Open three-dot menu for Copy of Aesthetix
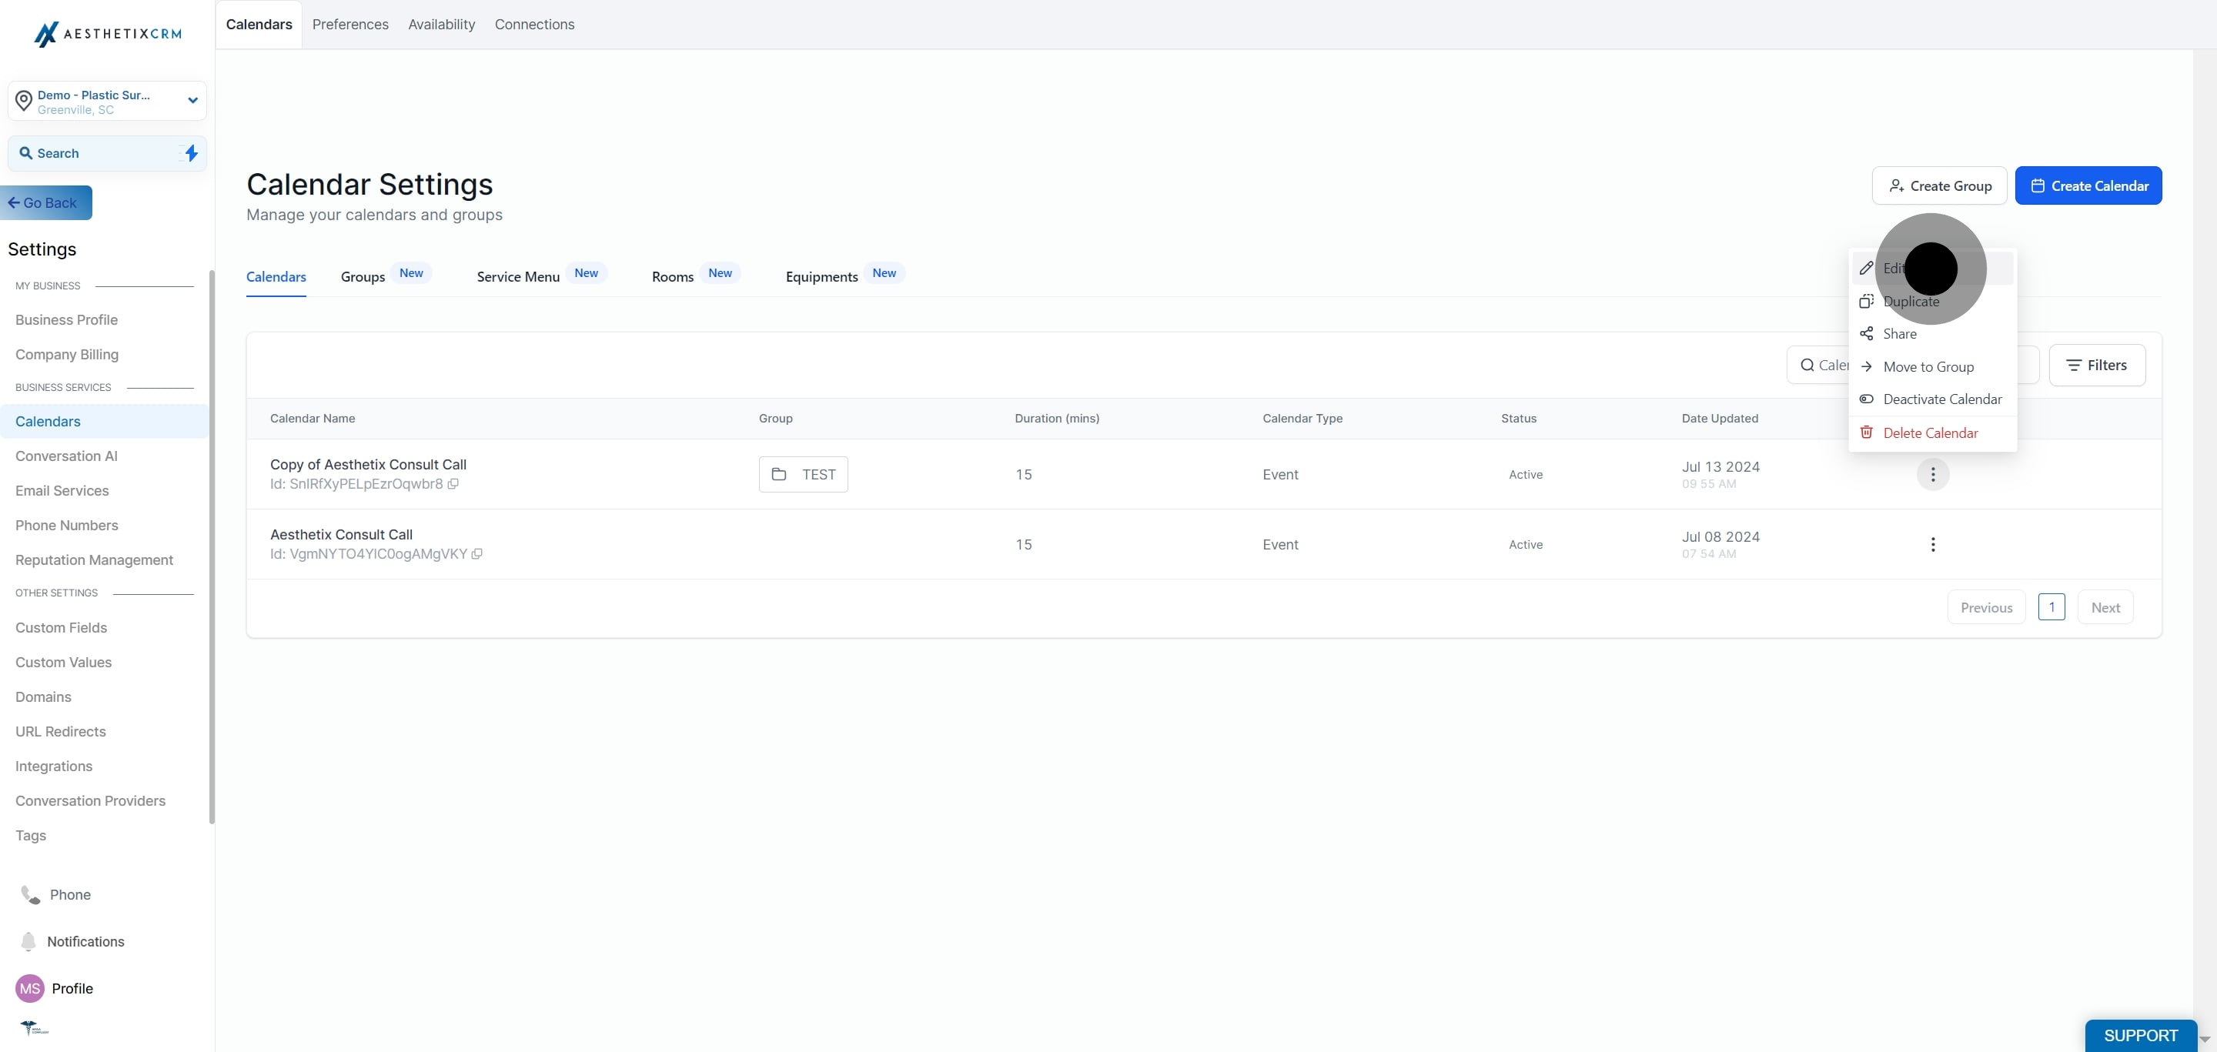 pyautogui.click(x=1932, y=475)
